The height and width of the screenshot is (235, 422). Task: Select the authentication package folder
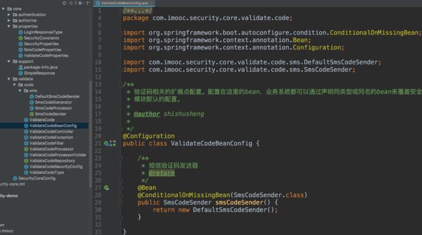(30, 14)
